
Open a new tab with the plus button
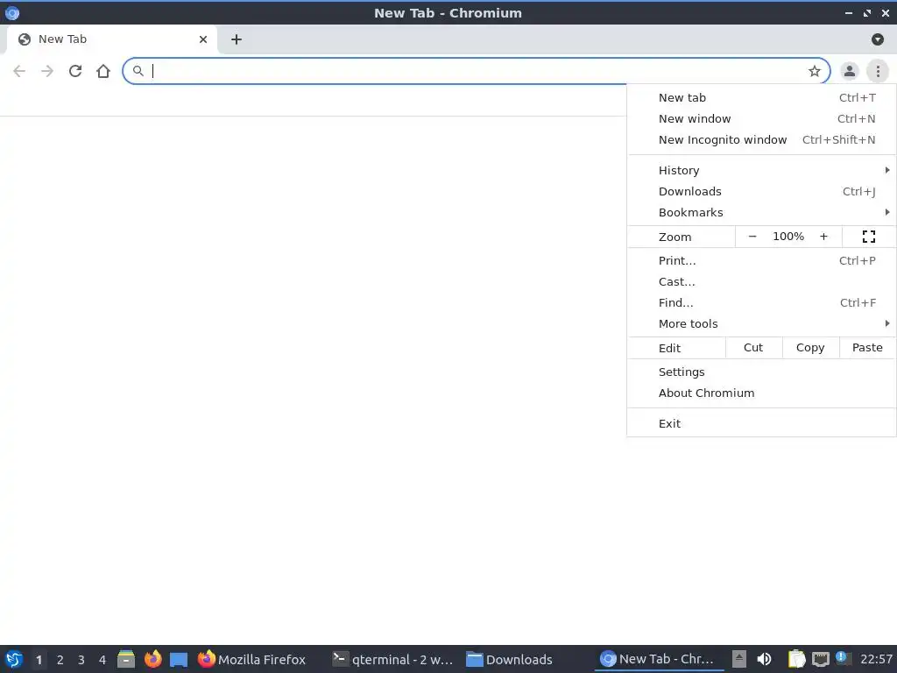pos(237,39)
